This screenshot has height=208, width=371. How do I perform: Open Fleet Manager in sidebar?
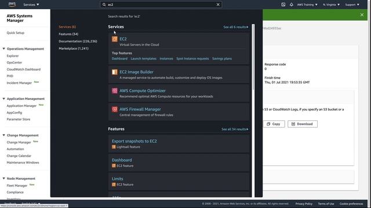17,185
